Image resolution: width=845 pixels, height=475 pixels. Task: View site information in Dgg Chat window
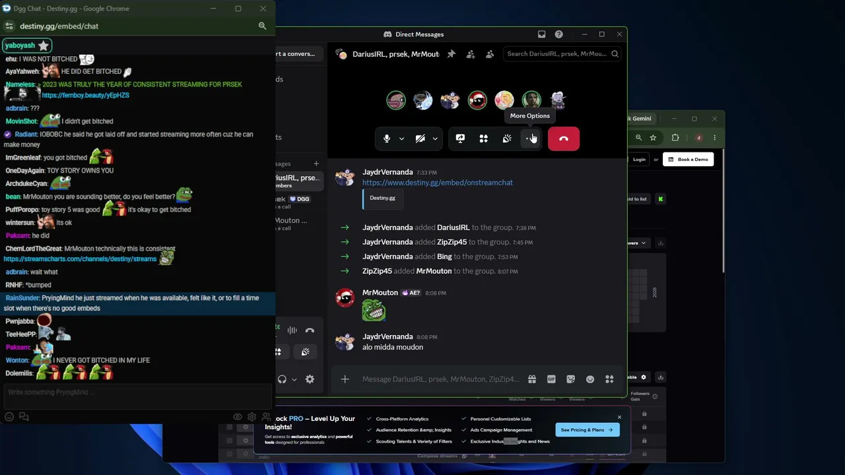tap(9, 26)
